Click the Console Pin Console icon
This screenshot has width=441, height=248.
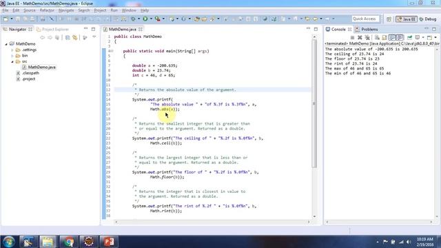click(x=410, y=37)
